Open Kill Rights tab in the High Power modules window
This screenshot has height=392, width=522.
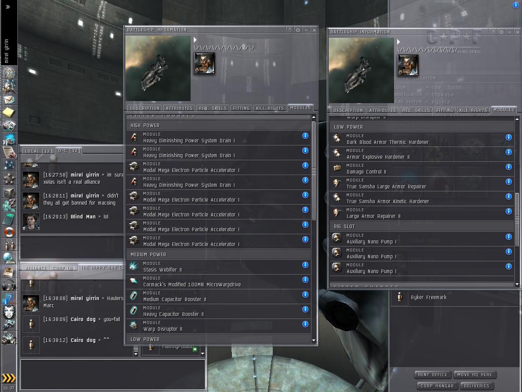pyautogui.click(x=270, y=108)
